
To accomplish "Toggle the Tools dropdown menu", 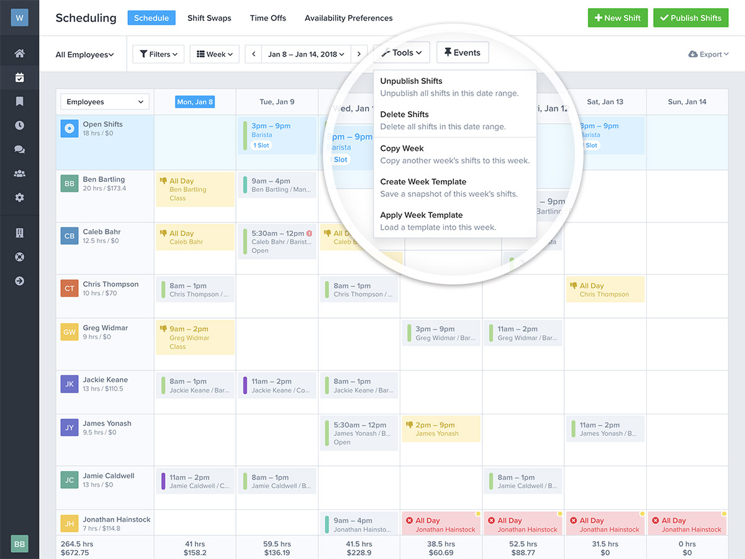I will (402, 53).
